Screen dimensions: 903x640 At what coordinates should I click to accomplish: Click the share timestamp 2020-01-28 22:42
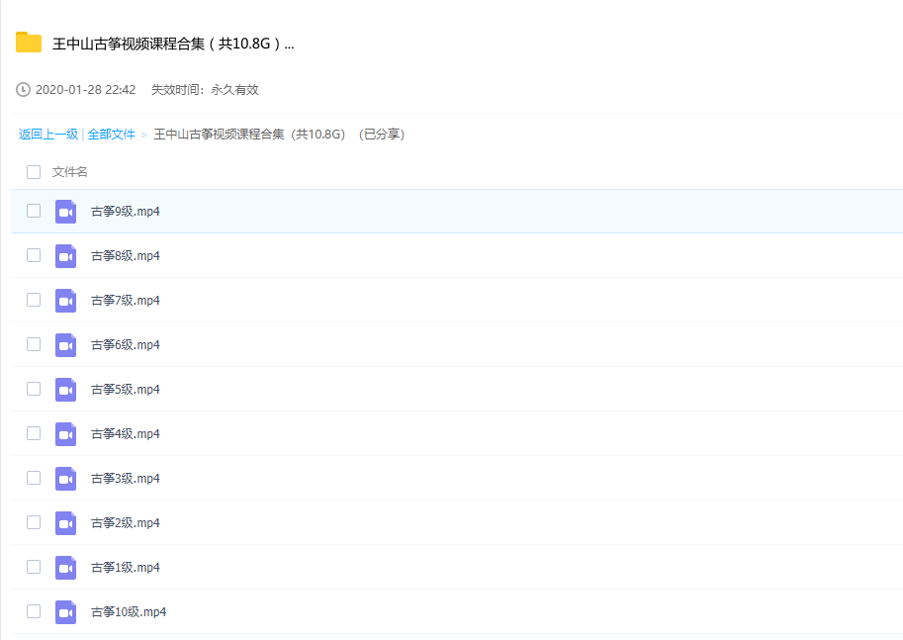(x=85, y=90)
